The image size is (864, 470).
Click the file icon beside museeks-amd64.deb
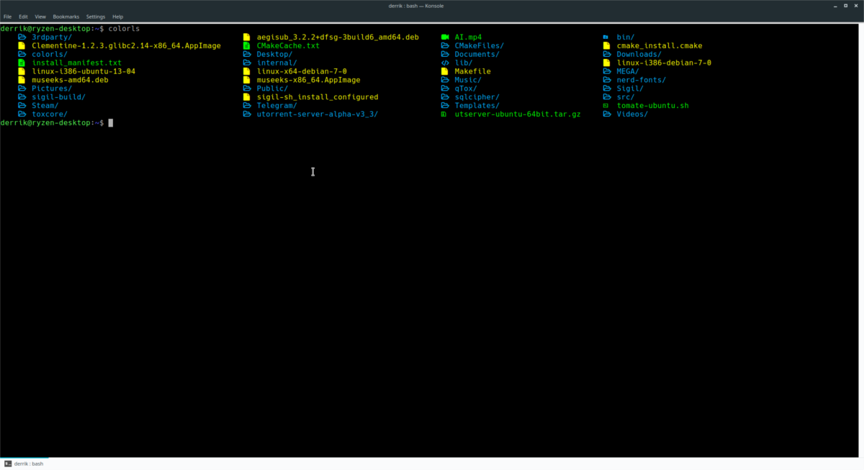(x=22, y=80)
